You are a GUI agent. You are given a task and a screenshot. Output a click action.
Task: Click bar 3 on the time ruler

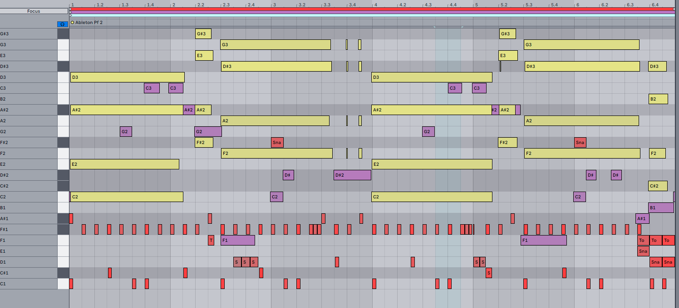coord(273,5)
